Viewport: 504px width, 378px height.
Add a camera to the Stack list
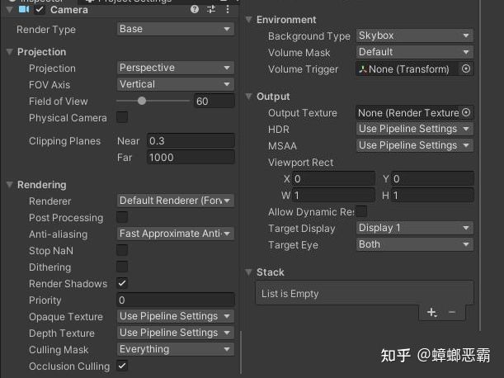[431, 312]
